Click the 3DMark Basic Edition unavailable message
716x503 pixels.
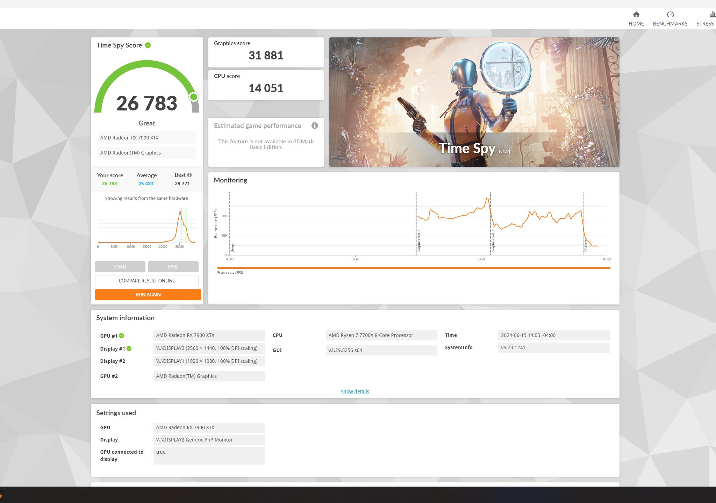tap(266, 144)
